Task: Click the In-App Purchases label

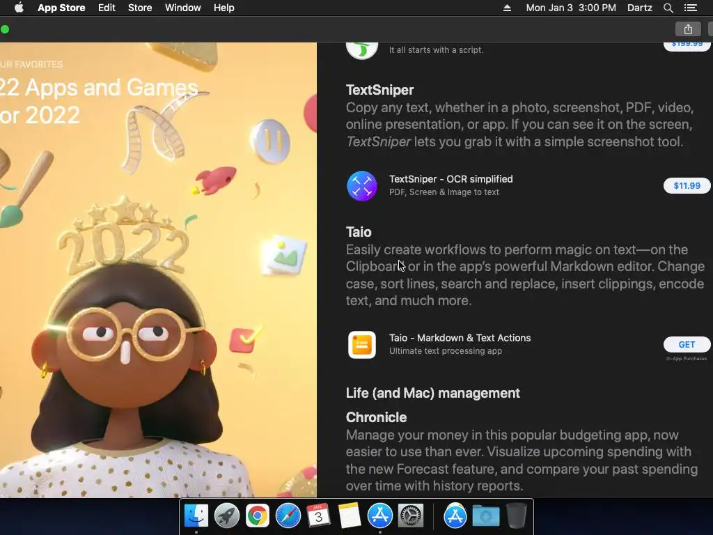Action: coord(687,359)
